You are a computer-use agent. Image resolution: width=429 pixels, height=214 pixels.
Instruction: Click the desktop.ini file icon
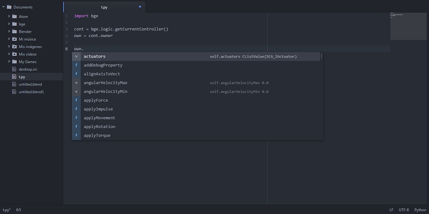14,69
